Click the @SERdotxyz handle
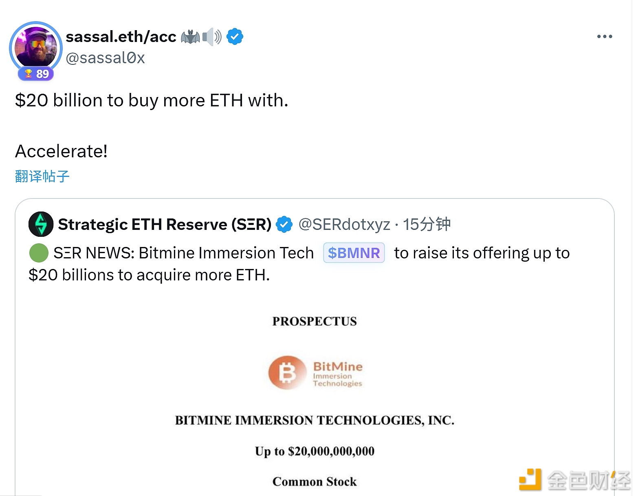Viewport: 636px width, 496px height. click(344, 225)
